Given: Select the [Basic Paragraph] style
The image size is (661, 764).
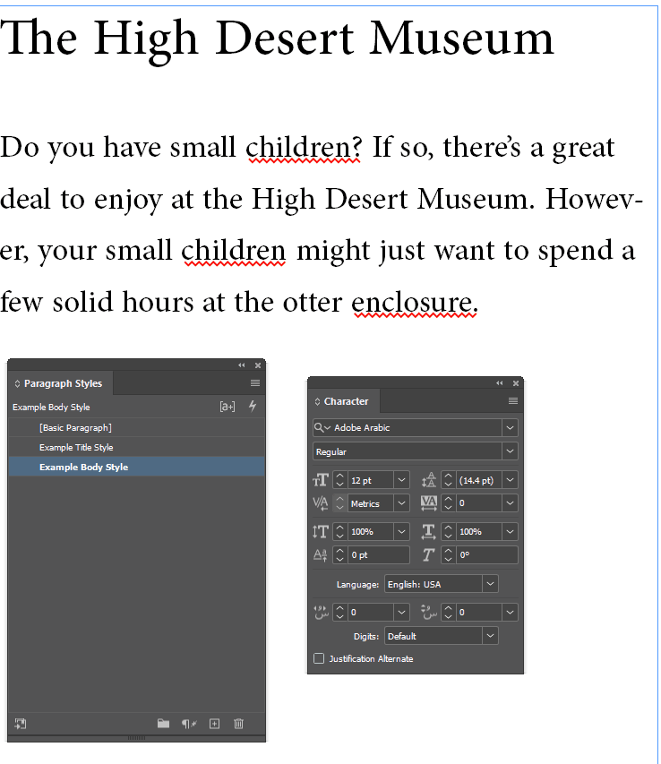Looking at the screenshot, I should click(136, 427).
